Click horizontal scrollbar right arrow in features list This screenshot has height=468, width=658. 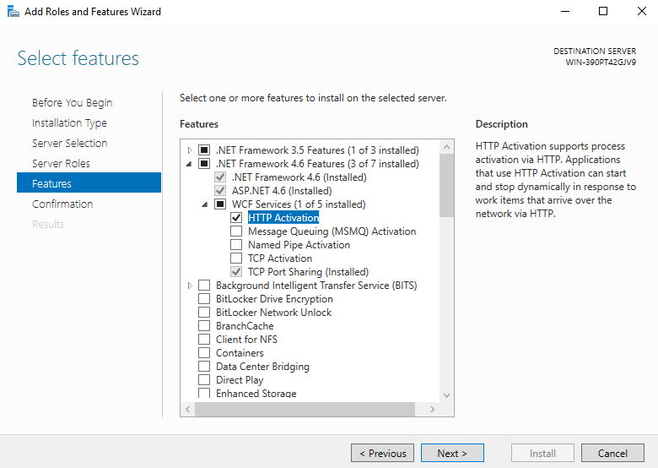[433, 409]
